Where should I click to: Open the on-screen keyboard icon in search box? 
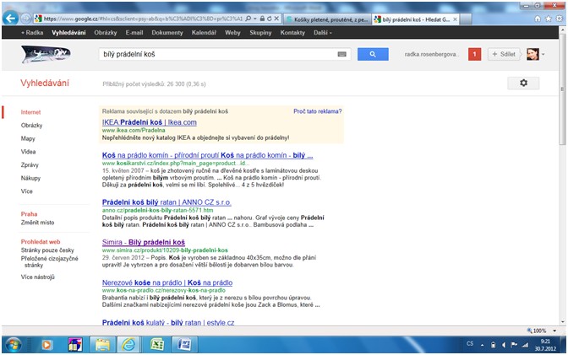(x=342, y=54)
